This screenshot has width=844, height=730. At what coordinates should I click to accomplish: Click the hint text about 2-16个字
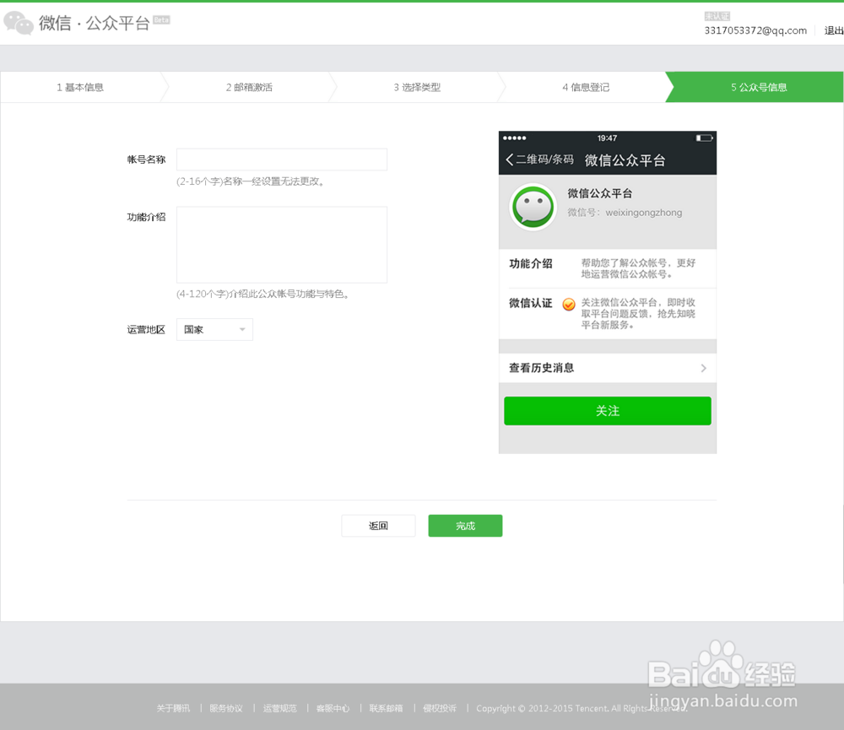coord(251,181)
